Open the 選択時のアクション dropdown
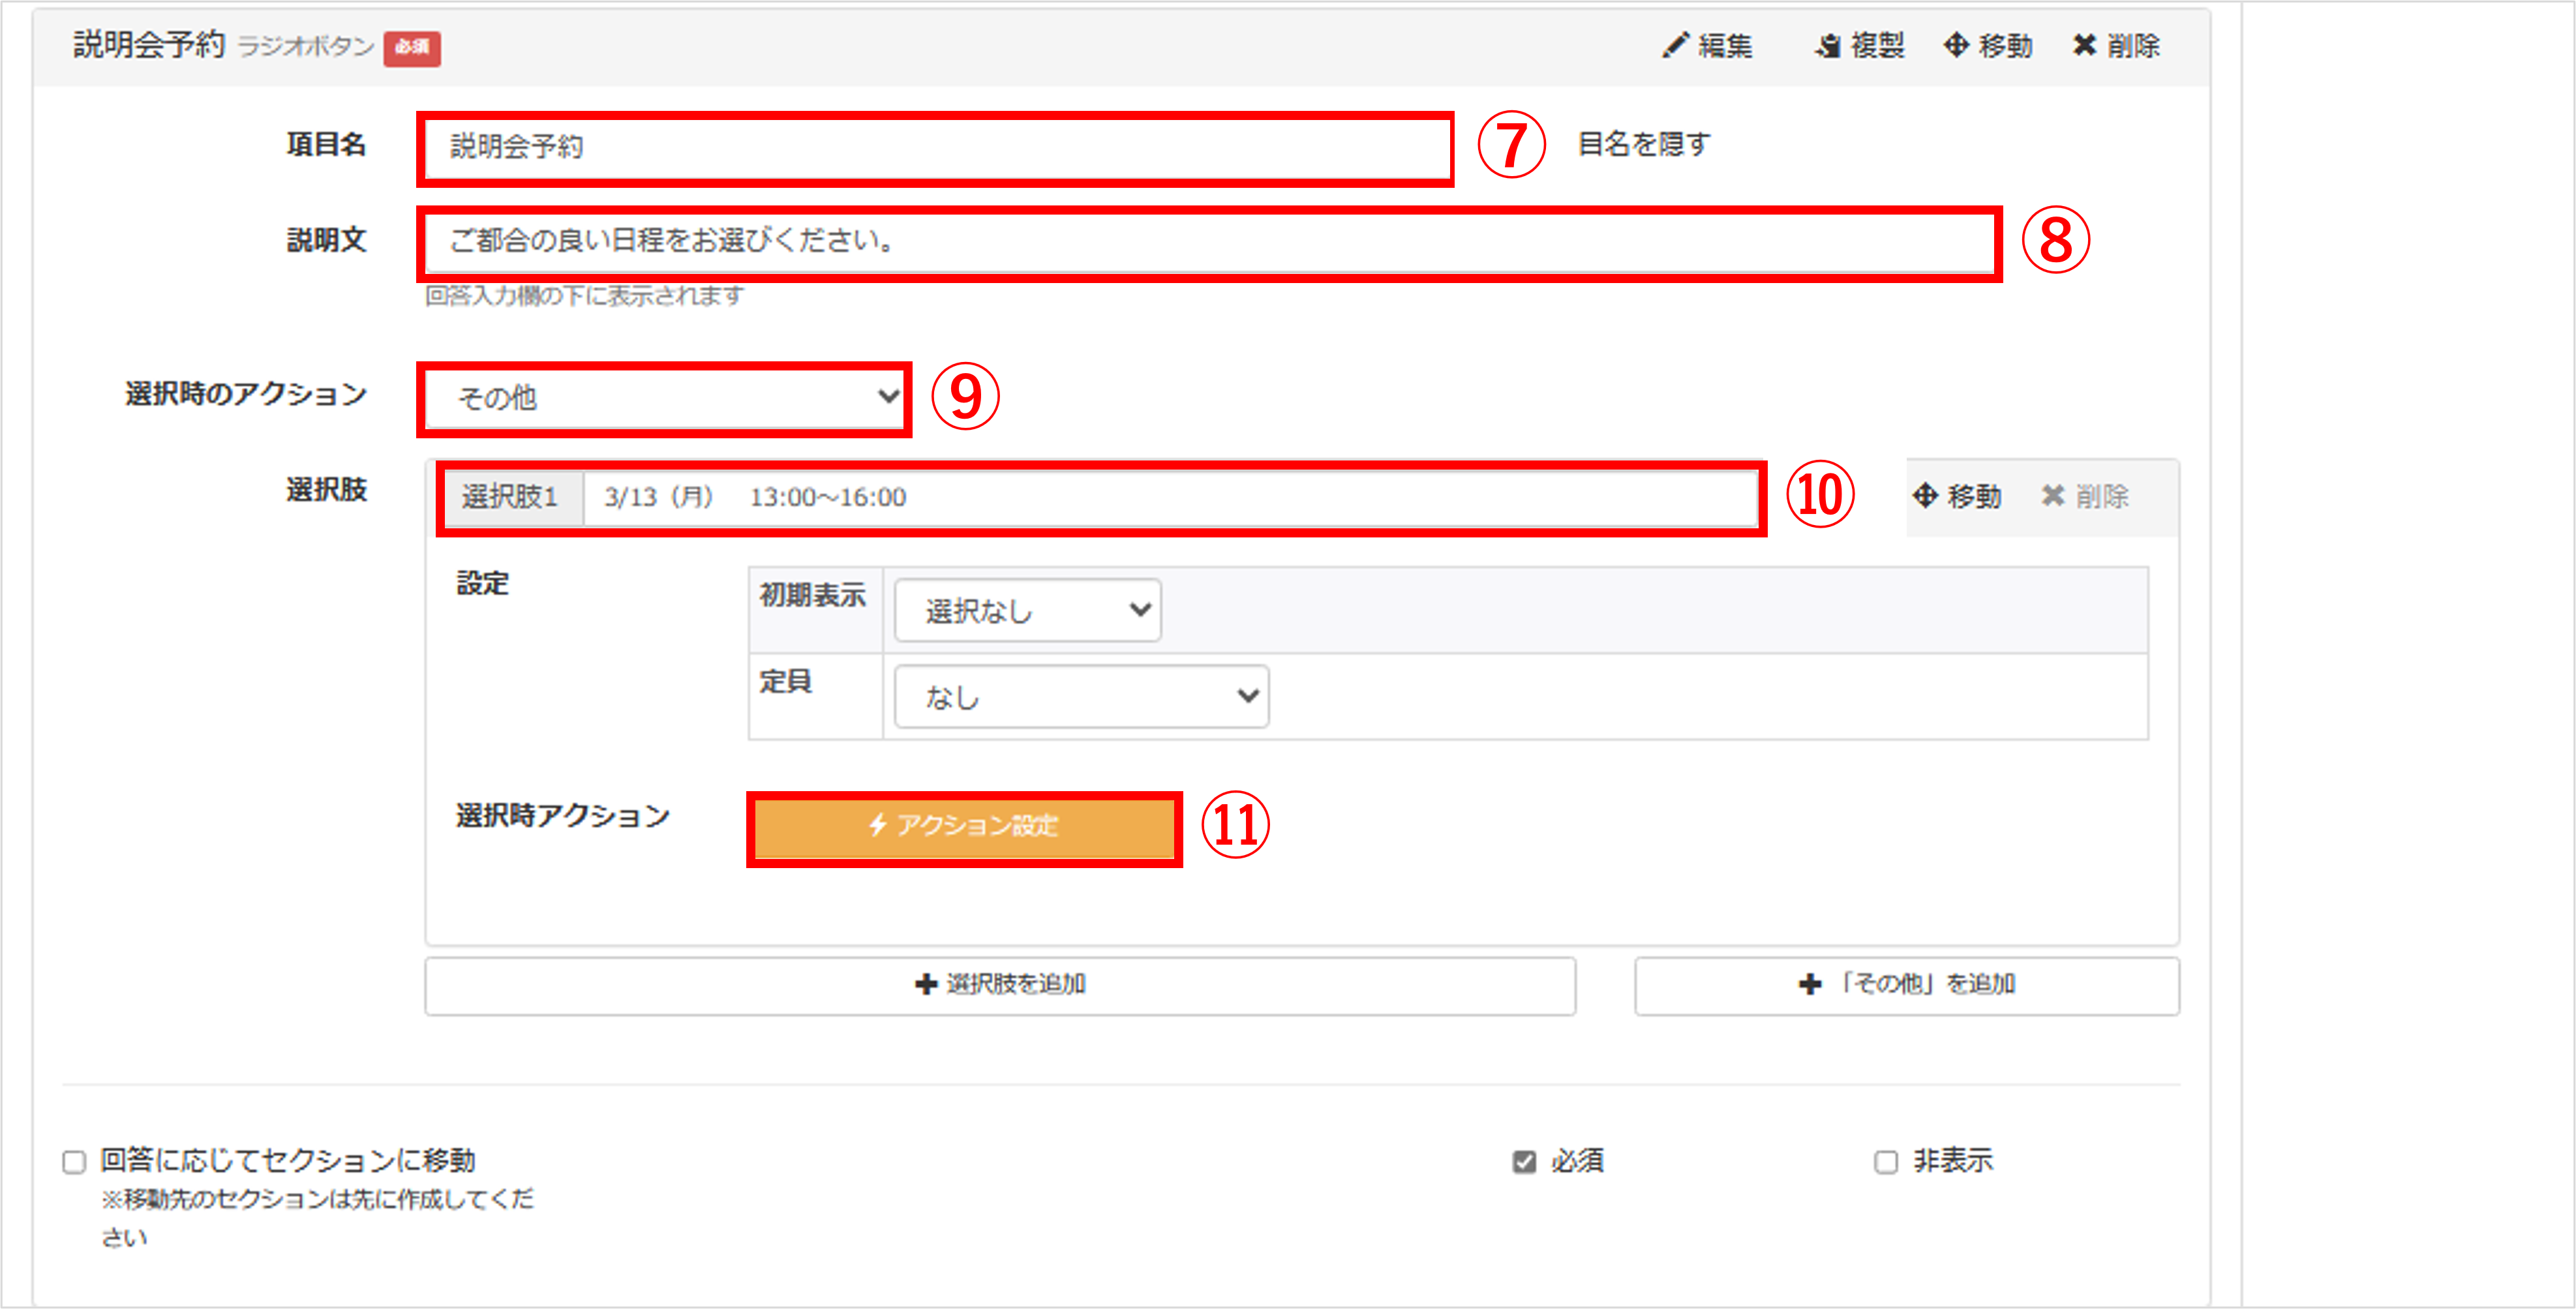This screenshot has height=1309, width=2576. click(664, 398)
